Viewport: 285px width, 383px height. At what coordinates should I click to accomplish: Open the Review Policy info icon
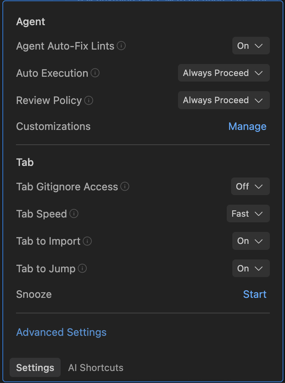[89, 100]
